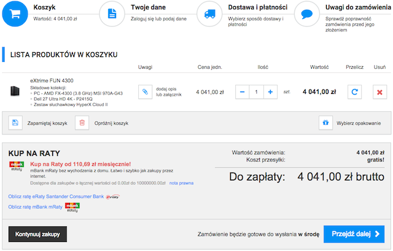This screenshot has width=393, height=251.
Task: Click the gift icon for Wybierz opakowanie
Action: pos(325,123)
